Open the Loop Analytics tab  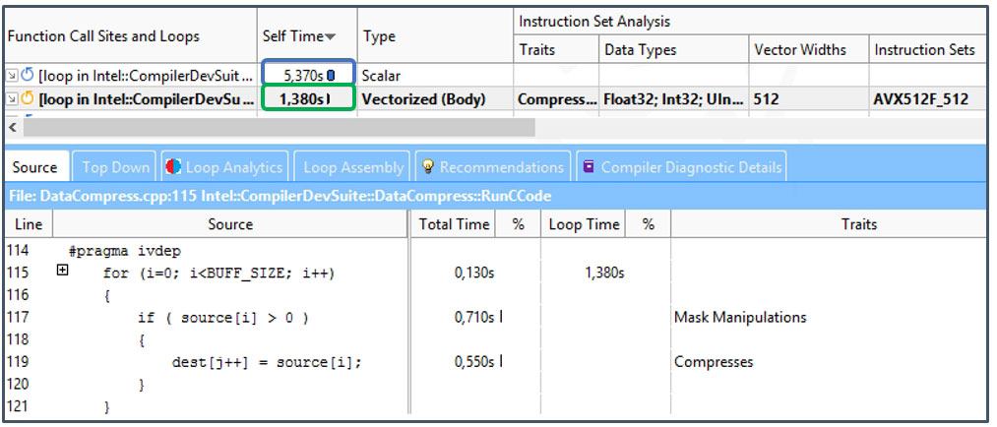tap(224, 167)
